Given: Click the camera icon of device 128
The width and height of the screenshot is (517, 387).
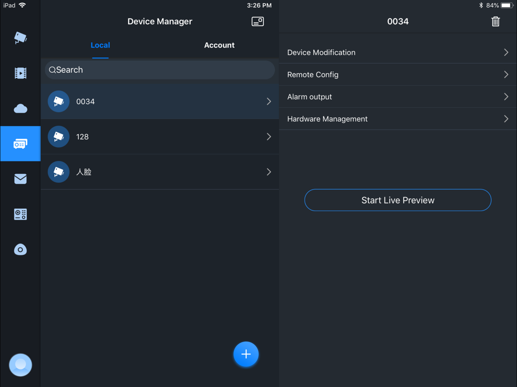Looking at the screenshot, I should pyautogui.click(x=59, y=137).
